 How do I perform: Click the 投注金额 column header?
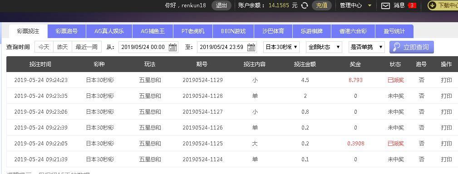pos(305,64)
